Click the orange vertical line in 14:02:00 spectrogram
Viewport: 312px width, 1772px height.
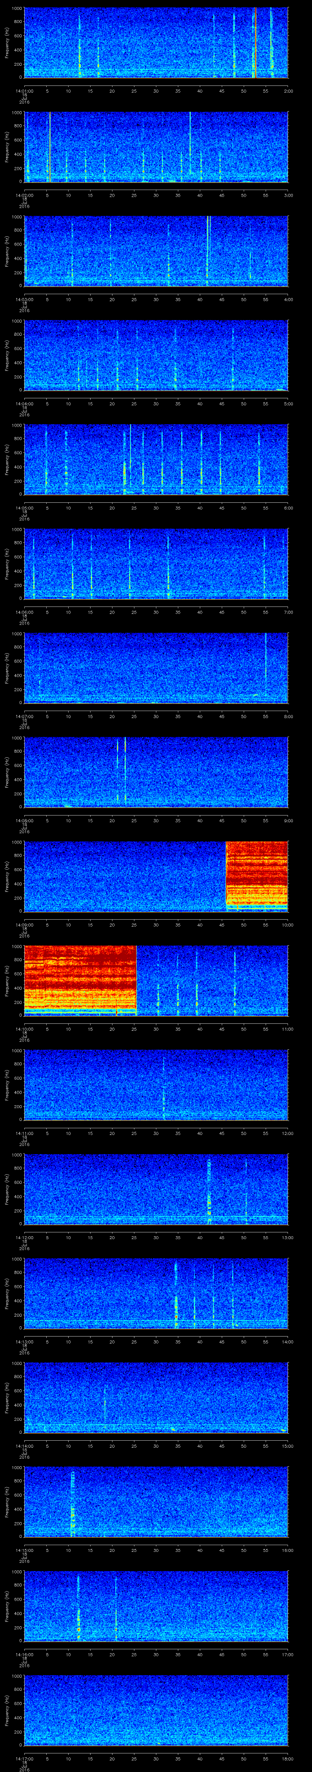(49, 147)
